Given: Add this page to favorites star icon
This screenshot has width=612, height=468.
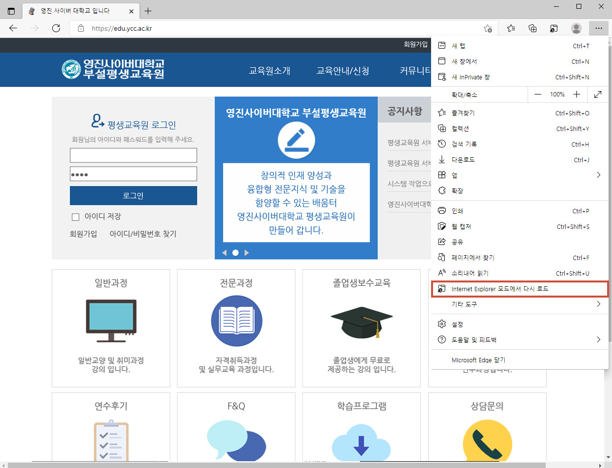Looking at the screenshot, I should [488, 28].
